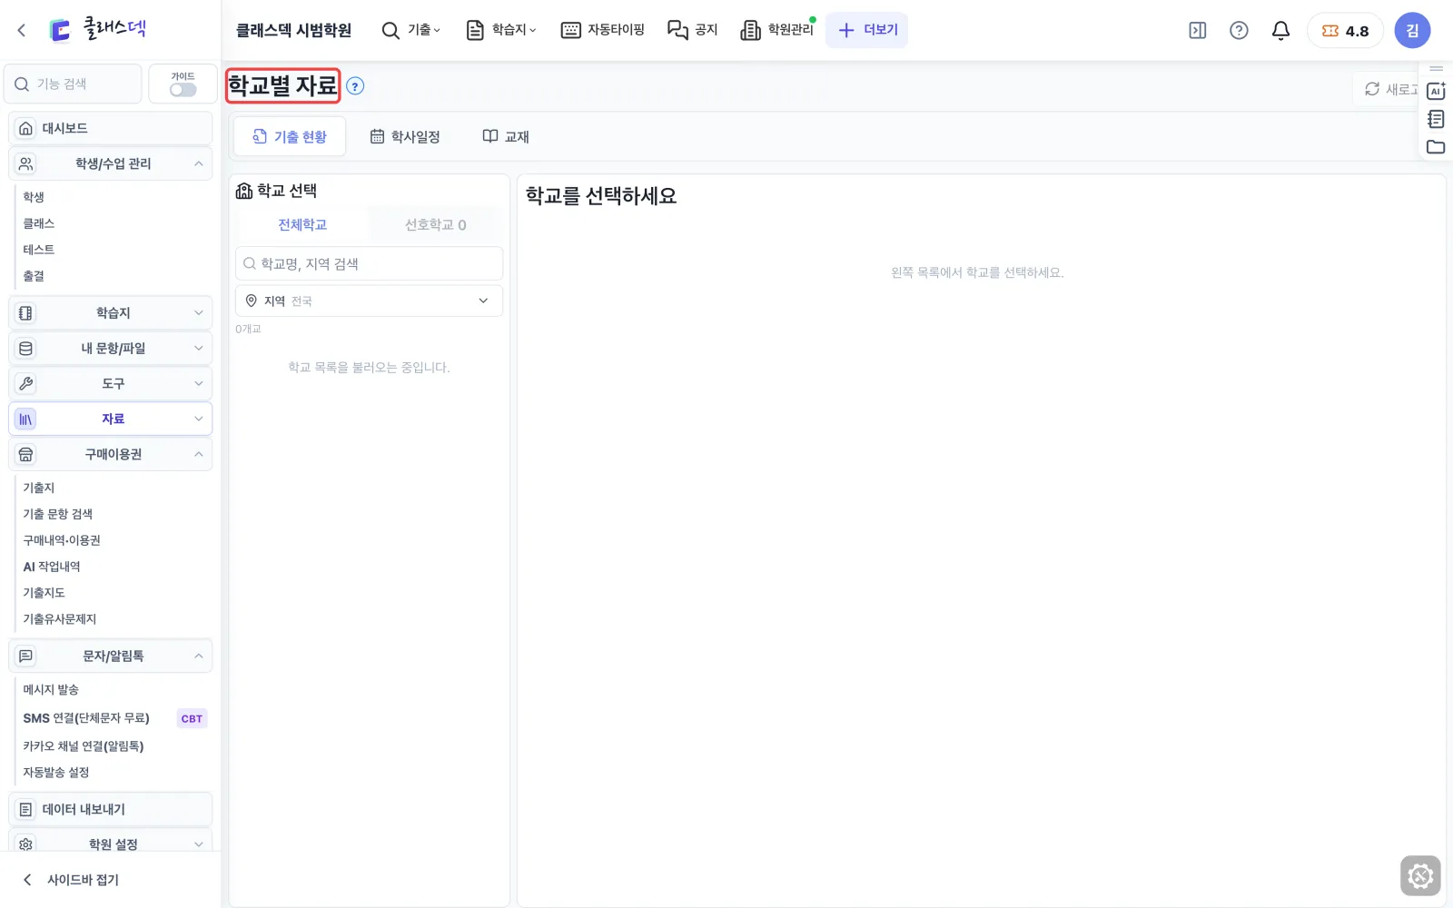Open the 학습지 top menu
Image resolution: width=1453 pixels, height=908 pixels.
pyautogui.click(x=501, y=30)
